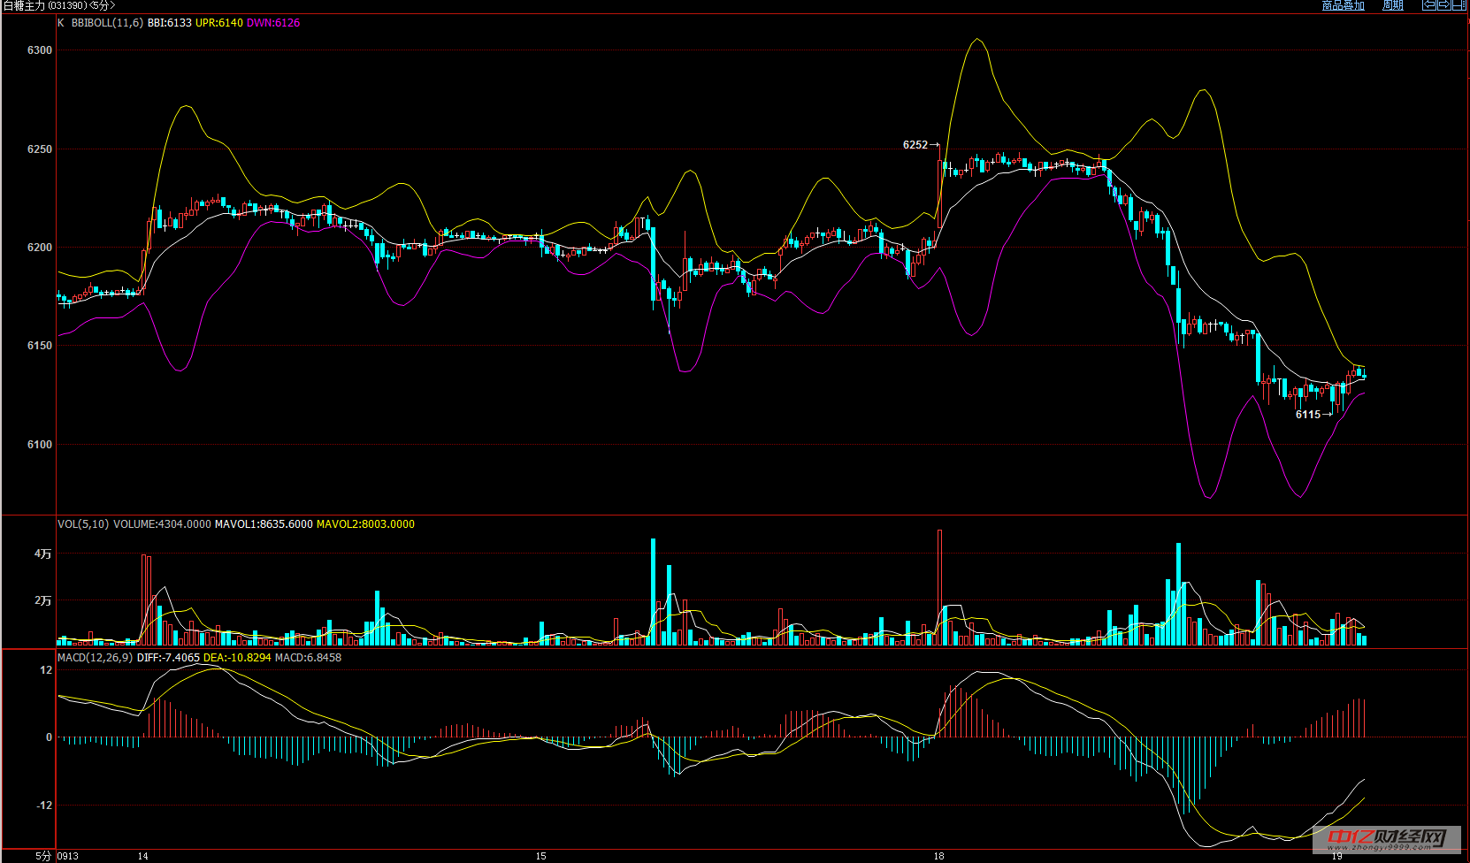Click the tallest red volume bar
1470x863 pixels.
pyautogui.click(x=939, y=587)
